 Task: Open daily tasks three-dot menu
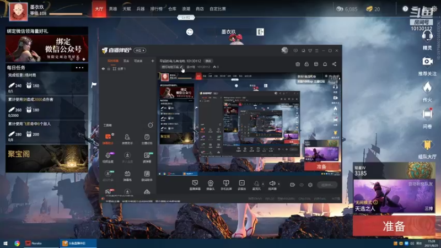(x=79, y=68)
